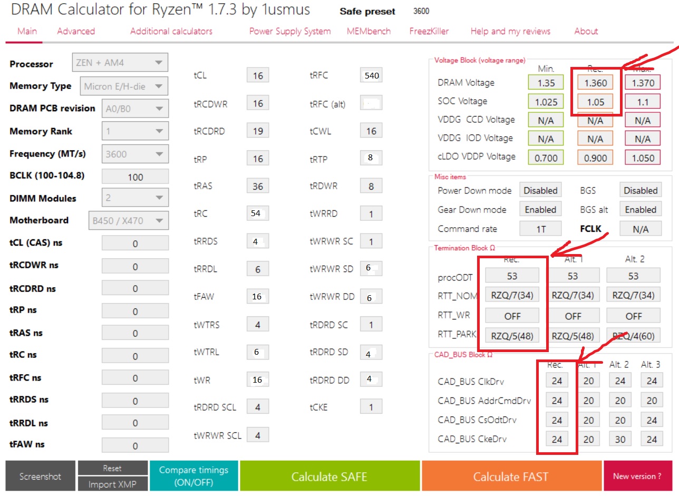679x496 pixels.
Task: Click Gear Down mode Enabled value
Action: [x=540, y=209]
